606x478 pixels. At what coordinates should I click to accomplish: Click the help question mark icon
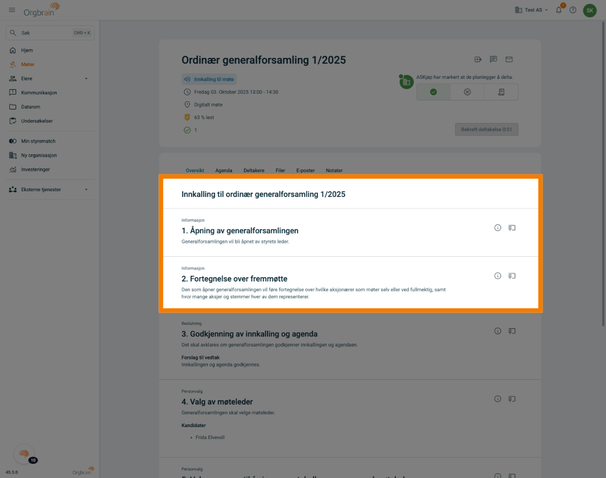[x=573, y=10]
